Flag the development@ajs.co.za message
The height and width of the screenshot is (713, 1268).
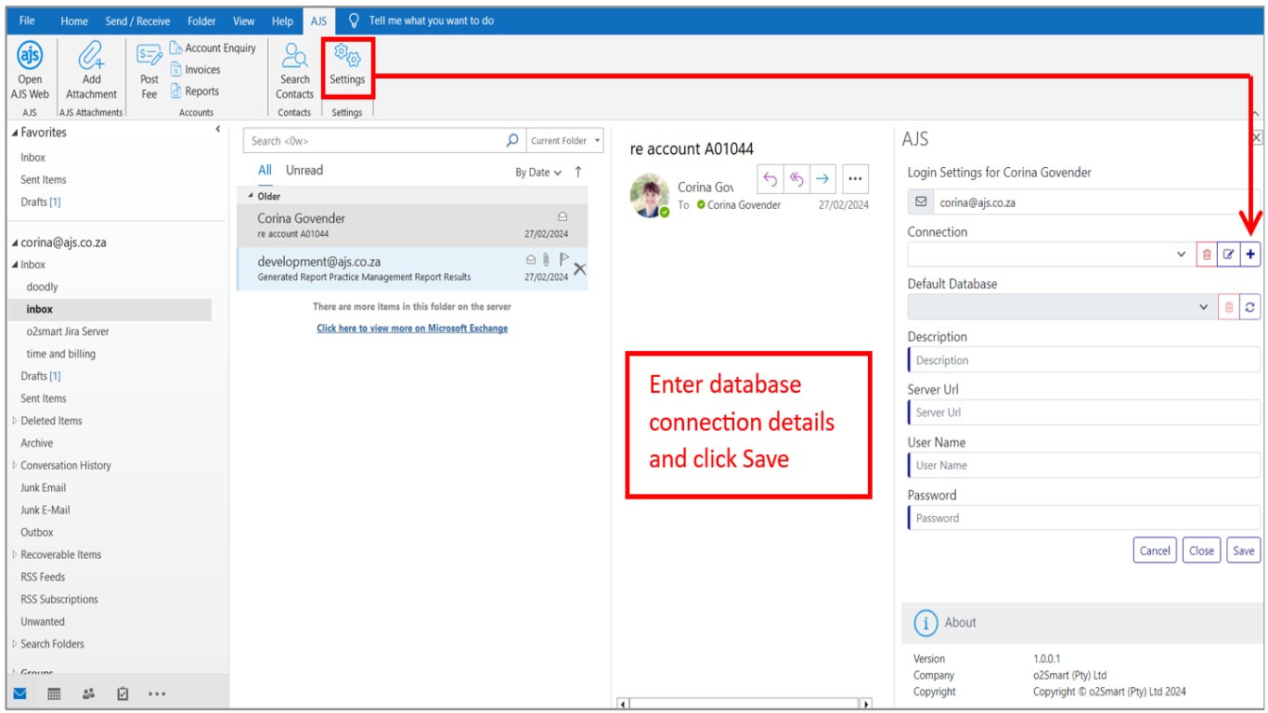tap(563, 260)
